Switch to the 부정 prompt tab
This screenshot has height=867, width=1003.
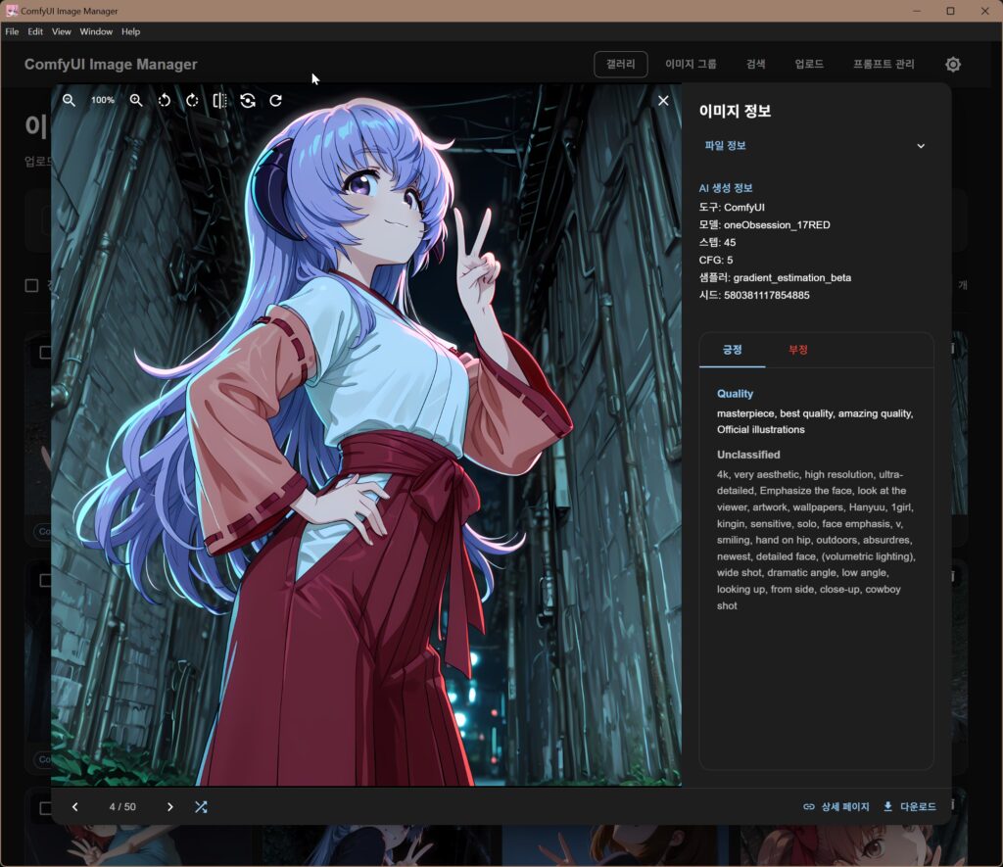point(798,350)
